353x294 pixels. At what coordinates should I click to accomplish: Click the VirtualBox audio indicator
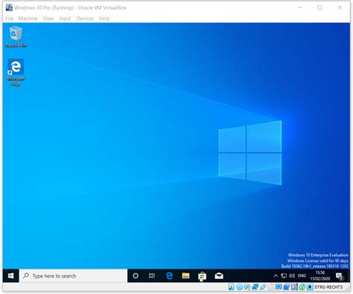(x=247, y=287)
